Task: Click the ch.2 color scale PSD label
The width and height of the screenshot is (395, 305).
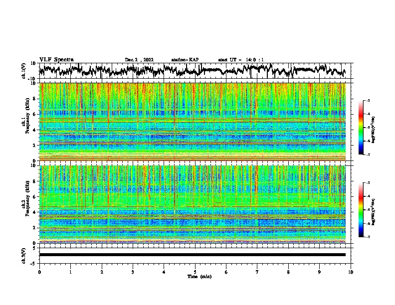Action: tap(373, 212)
